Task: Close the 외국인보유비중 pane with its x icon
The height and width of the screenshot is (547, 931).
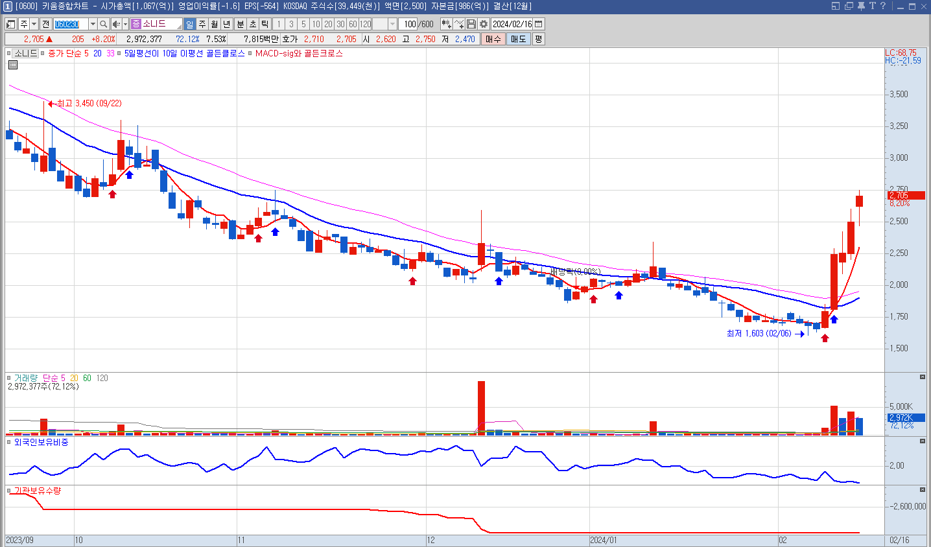Action: [x=923, y=441]
